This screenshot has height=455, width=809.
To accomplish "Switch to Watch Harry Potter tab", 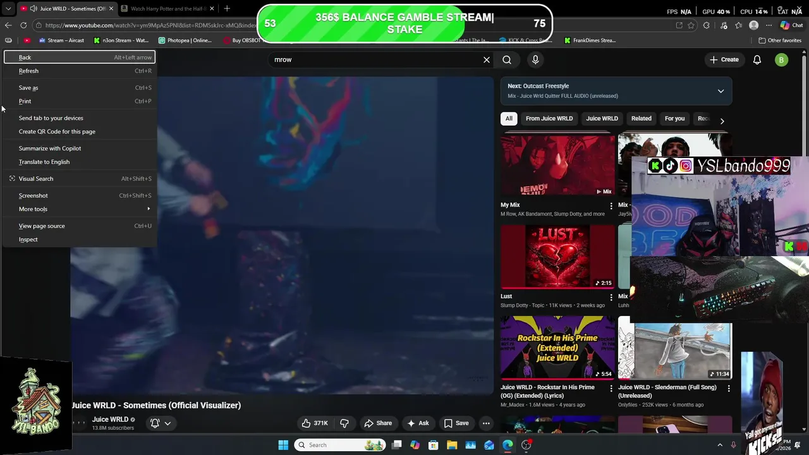I will pyautogui.click(x=167, y=8).
